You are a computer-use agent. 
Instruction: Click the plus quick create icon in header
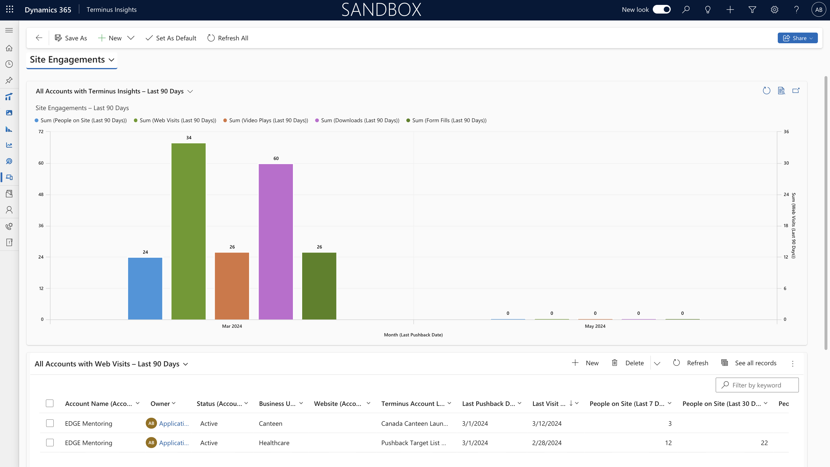click(730, 10)
